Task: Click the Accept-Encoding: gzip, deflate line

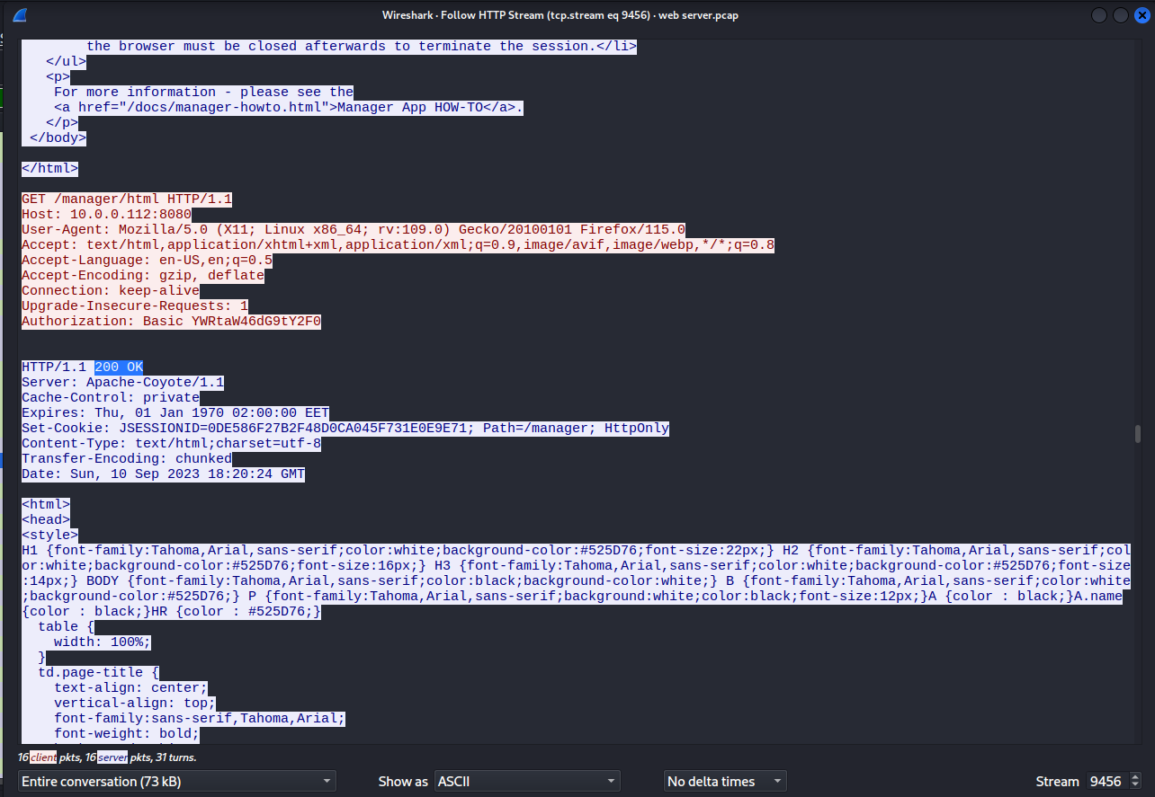Action: 143,275
